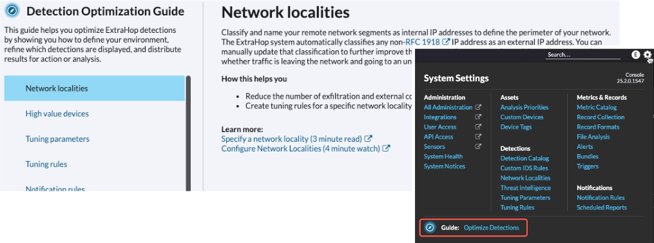Click external link icon beside All Administration

(478, 107)
